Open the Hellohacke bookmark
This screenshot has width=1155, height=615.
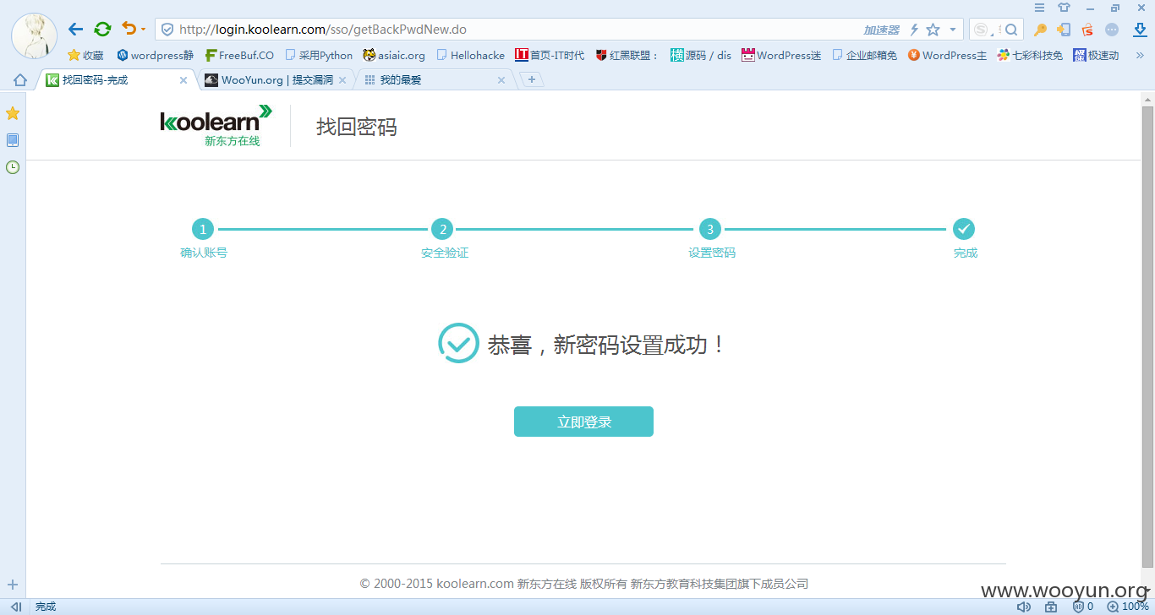pos(471,55)
